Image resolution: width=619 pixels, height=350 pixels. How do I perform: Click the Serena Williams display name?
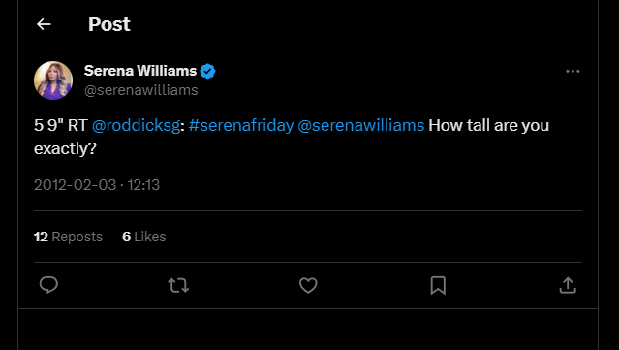tap(140, 71)
